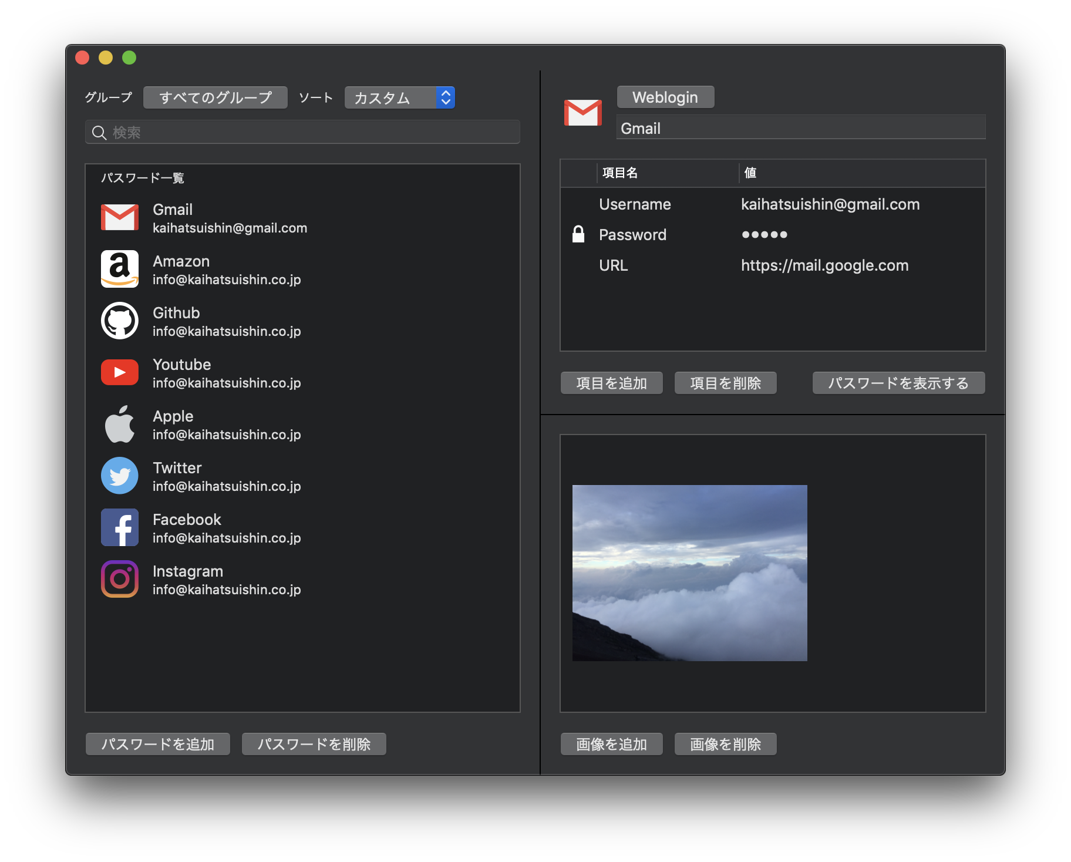Click the Apple logo icon

coord(120,424)
